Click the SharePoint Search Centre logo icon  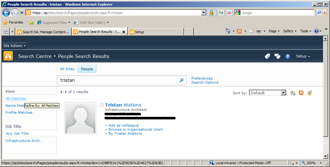(x=8, y=56)
